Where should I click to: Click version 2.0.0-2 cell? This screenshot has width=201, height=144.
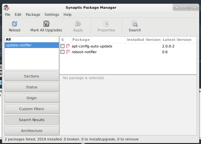coord(168,46)
